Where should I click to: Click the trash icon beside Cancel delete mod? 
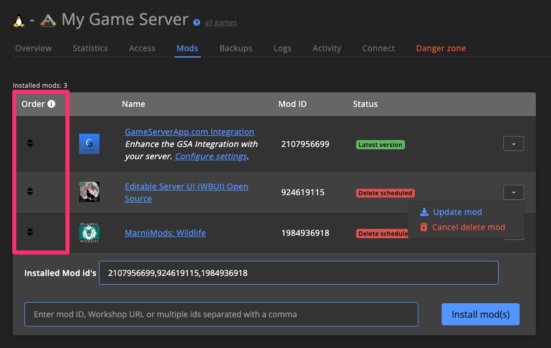424,227
